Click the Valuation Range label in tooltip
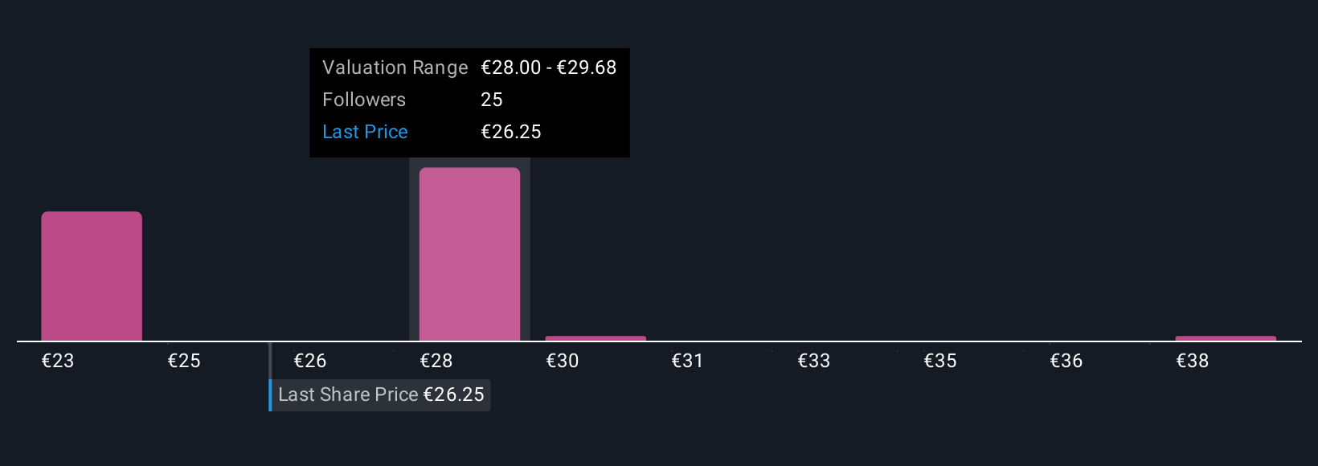 tap(395, 67)
